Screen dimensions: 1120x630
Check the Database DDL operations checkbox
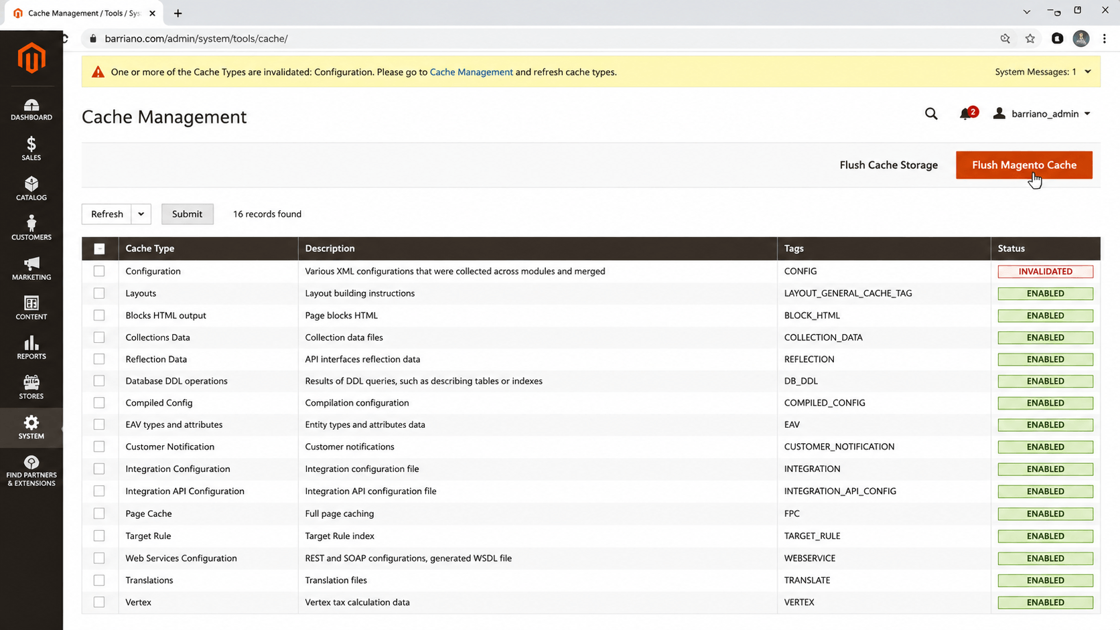(99, 381)
